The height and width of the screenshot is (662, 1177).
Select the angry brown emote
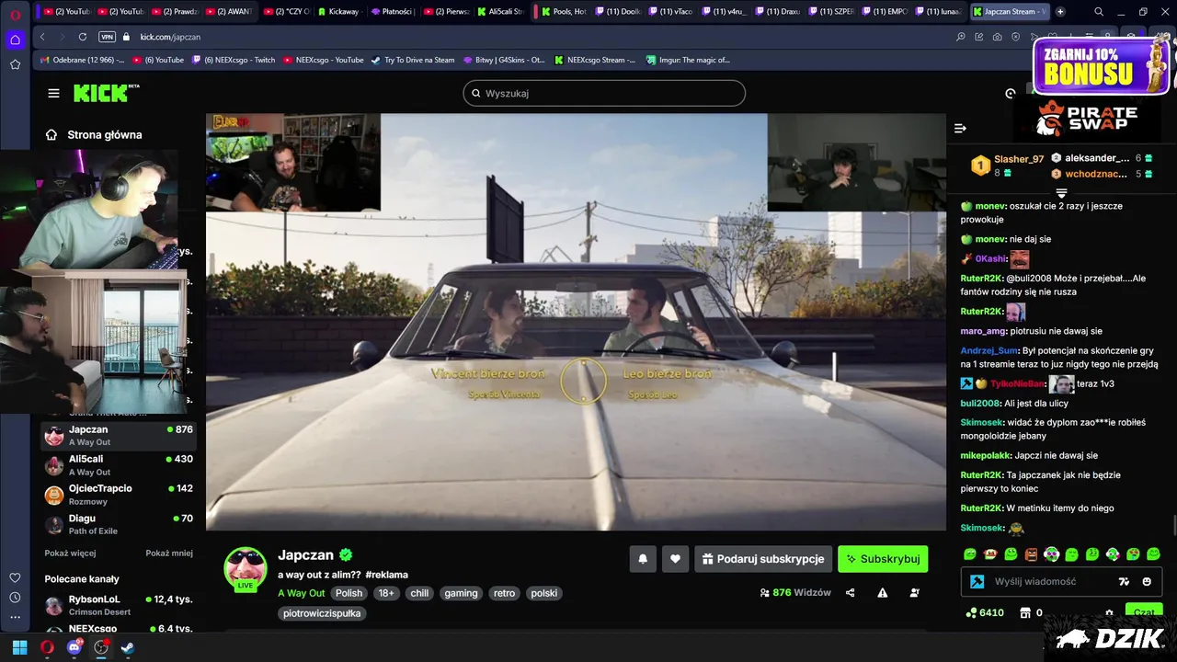point(1031,554)
